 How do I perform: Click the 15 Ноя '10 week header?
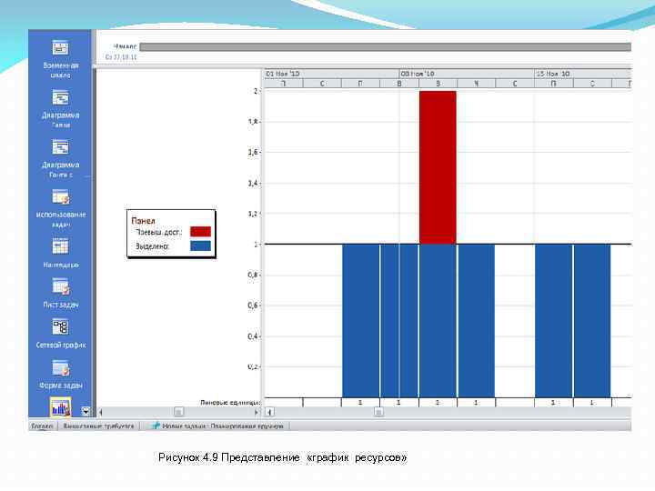tap(583, 74)
